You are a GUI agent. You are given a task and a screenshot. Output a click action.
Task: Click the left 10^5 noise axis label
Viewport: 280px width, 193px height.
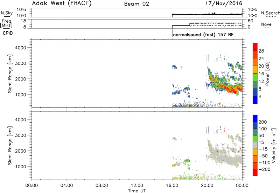(x=21, y=9)
